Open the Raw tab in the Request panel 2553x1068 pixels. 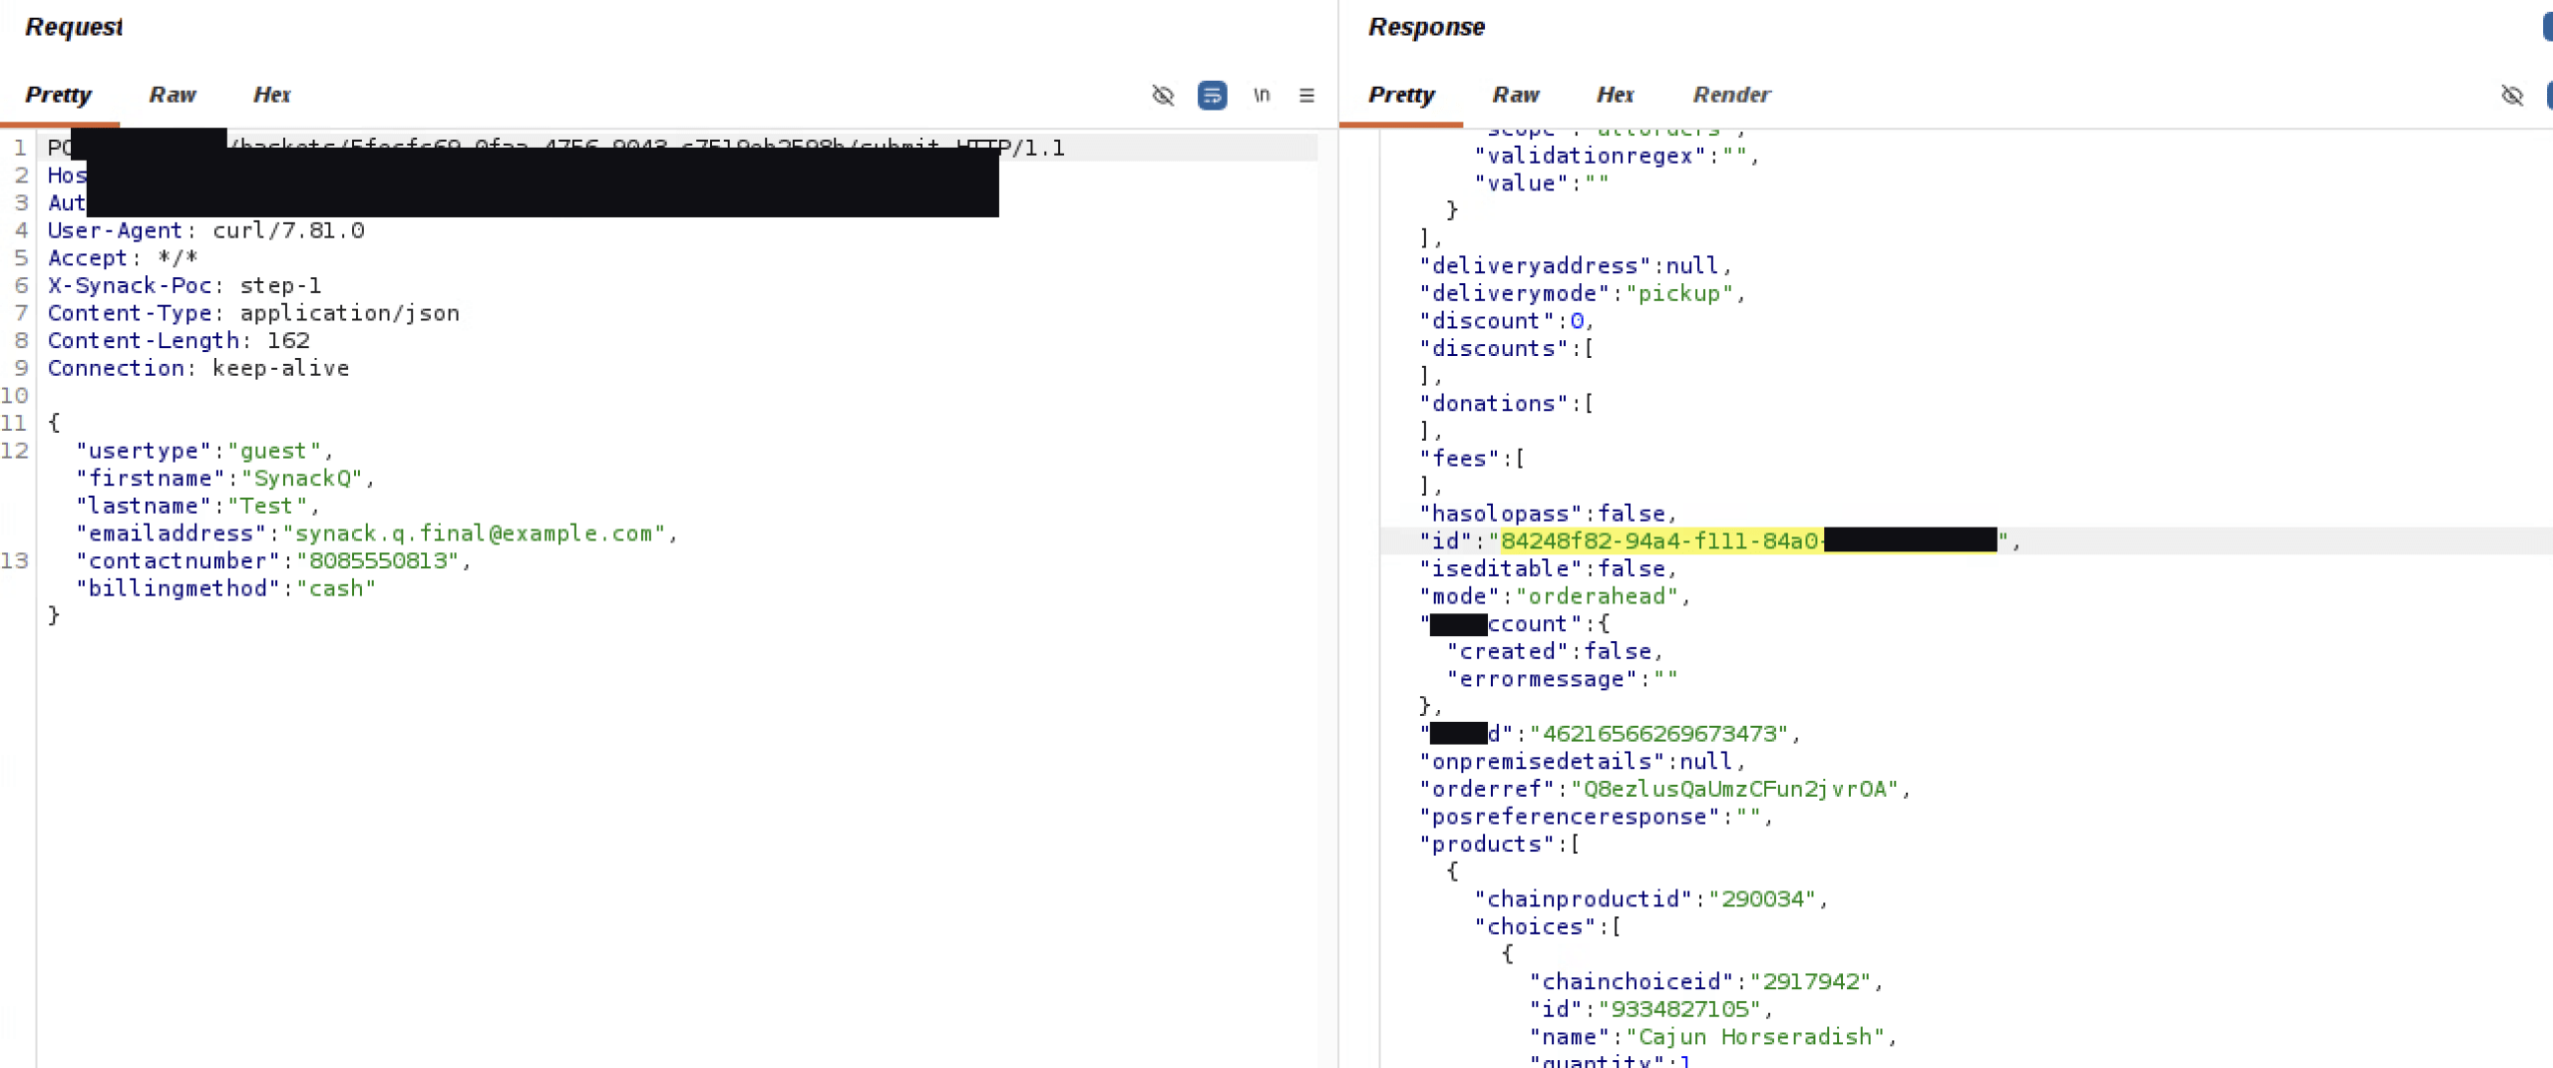click(173, 95)
